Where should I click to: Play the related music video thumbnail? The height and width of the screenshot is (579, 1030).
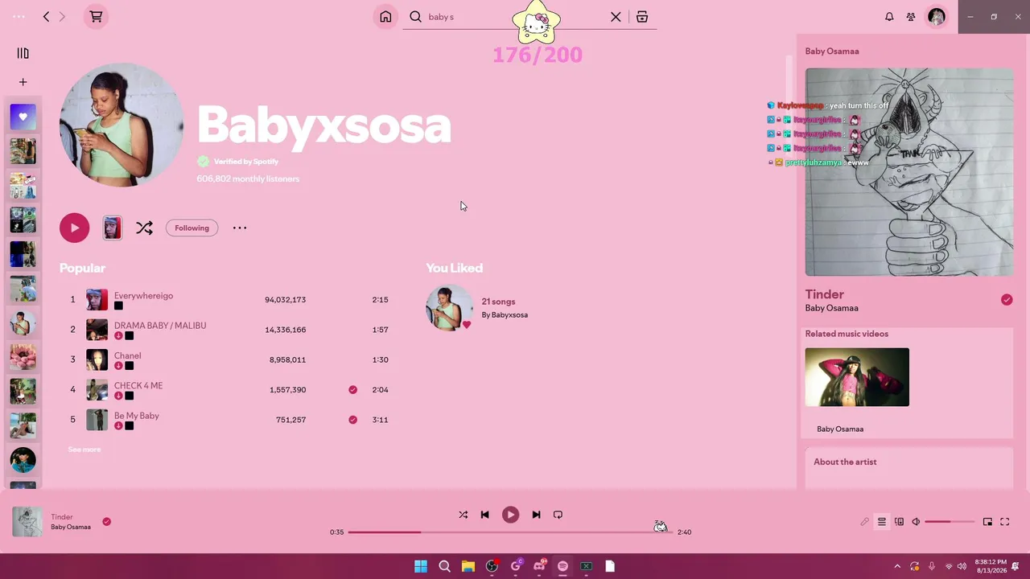tap(857, 377)
